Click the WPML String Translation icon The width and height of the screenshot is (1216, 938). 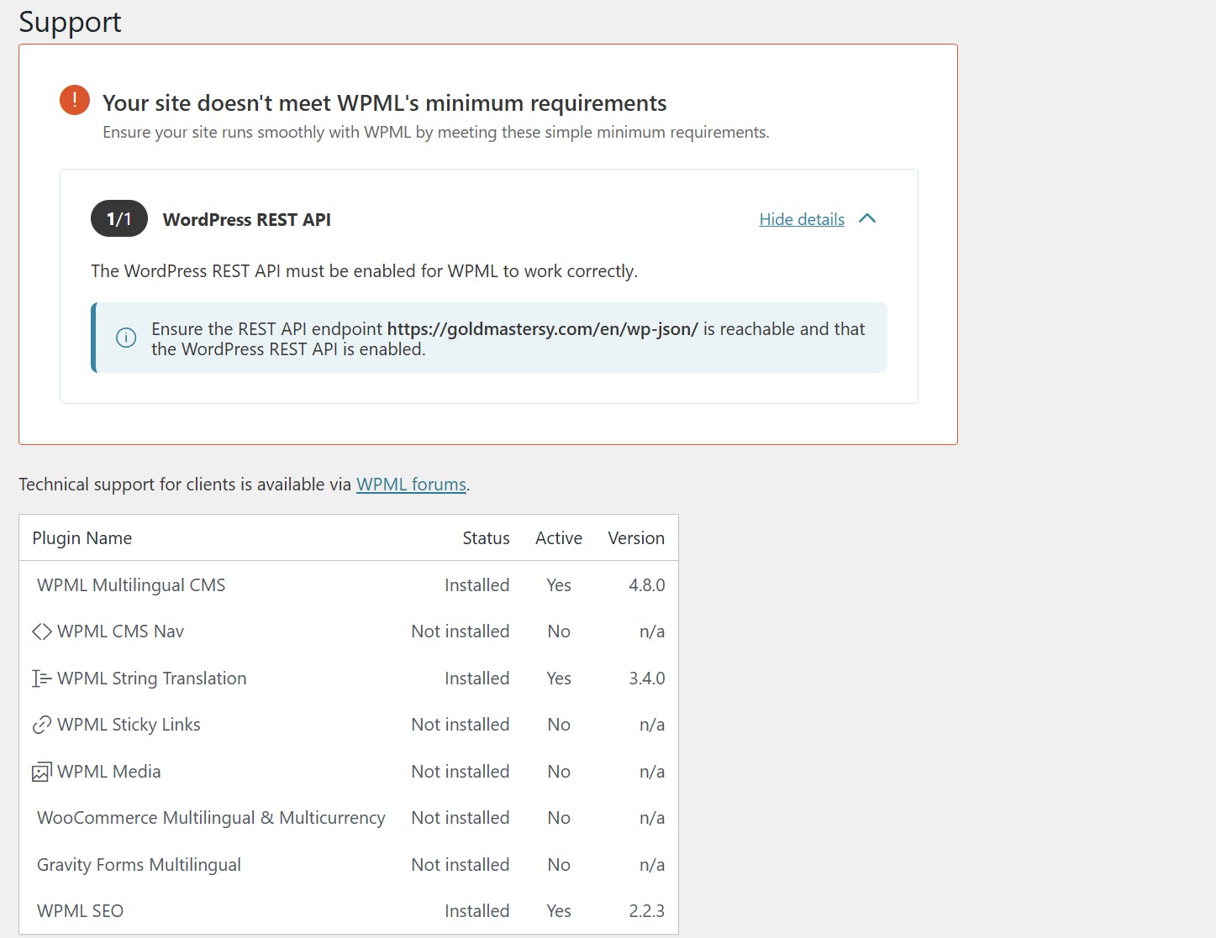(42, 679)
